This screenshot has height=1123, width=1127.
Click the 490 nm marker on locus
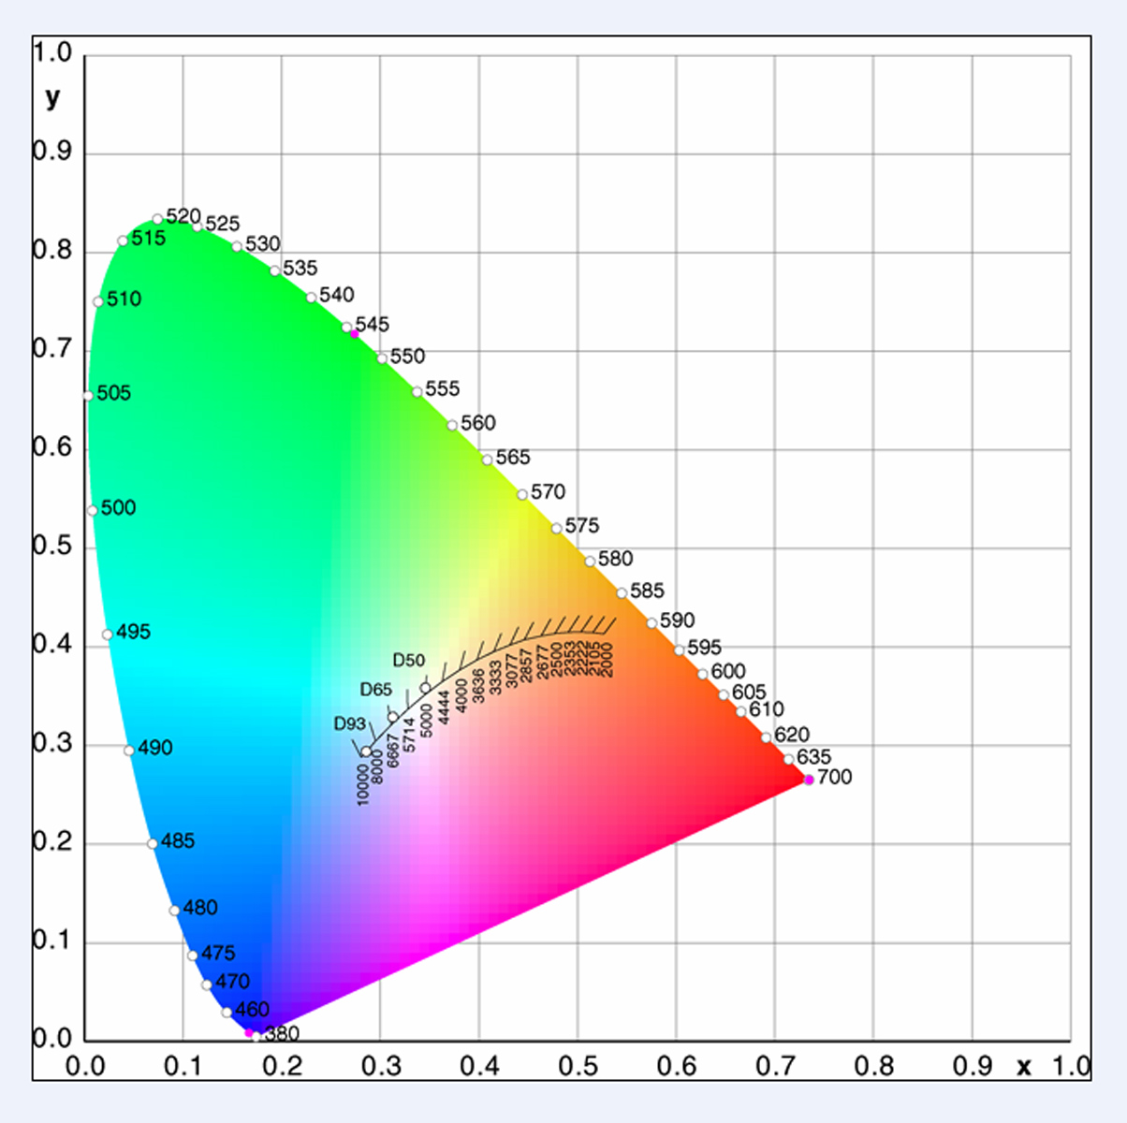129,751
